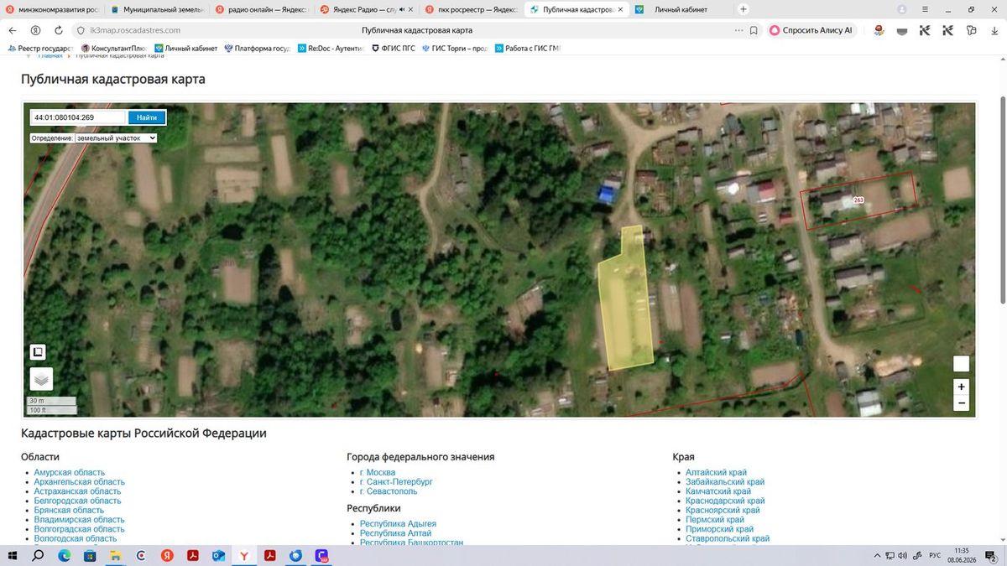
Task: Switch to Личный кабинет browser tab
Action: pos(681,9)
